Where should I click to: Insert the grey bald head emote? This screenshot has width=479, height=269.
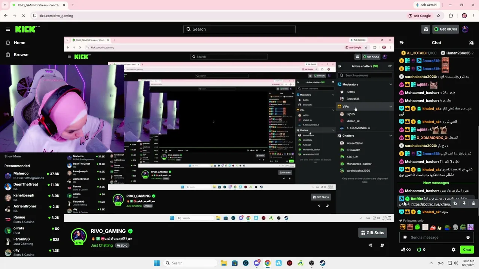pos(455,227)
